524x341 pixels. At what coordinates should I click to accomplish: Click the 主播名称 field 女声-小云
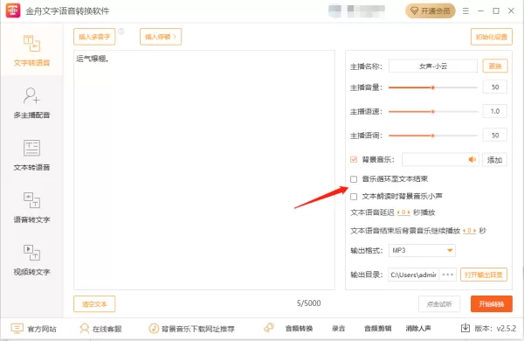point(433,66)
